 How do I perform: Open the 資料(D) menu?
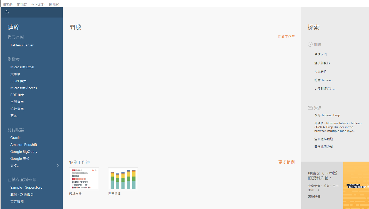(x=22, y=5)
